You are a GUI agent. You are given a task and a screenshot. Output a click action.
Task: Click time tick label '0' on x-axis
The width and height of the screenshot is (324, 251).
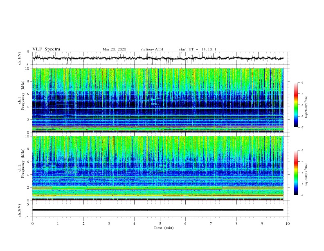32,224
